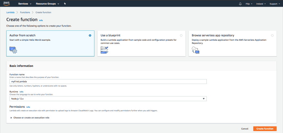Open the Support menu
The image size is (283, 133).
click(275, 4)
